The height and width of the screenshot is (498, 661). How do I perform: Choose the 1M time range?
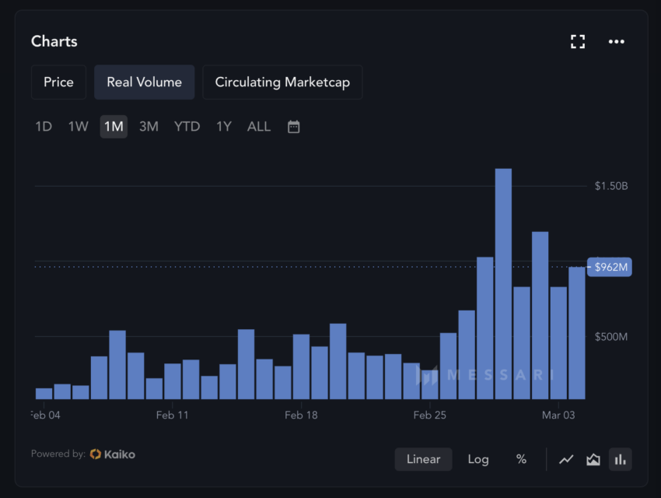(114, 126)
